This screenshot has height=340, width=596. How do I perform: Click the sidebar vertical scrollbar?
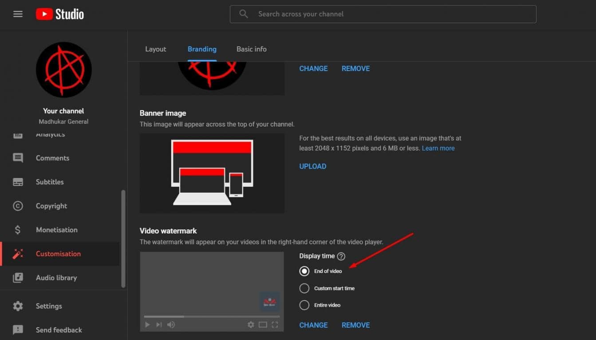point(123,239)
